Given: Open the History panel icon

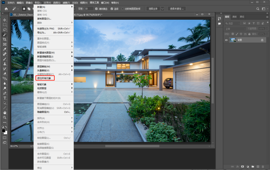Looking at the screenshot, I should pos(219,18).
